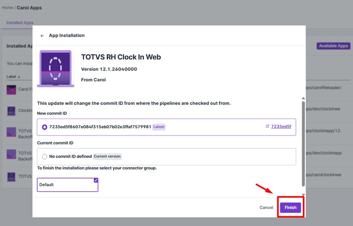
Task: Click the dialog's vertical scrollbar thumb
Action: (303, 144)
